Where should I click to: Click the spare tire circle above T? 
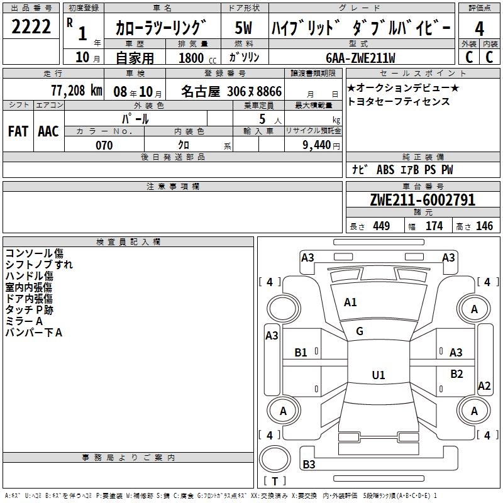(275, 459)
